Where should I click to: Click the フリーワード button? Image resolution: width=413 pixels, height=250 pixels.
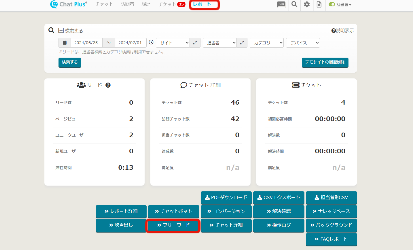pyautogui.click(x=173, y=225)
